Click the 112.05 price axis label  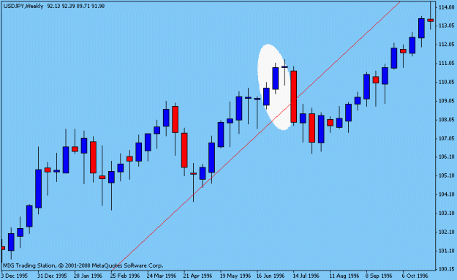click(447, 45)
